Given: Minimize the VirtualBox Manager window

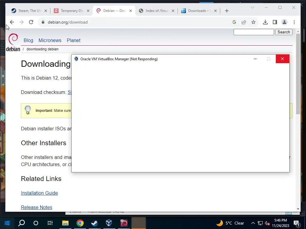Looking at the screenshot, I should 255,59.
